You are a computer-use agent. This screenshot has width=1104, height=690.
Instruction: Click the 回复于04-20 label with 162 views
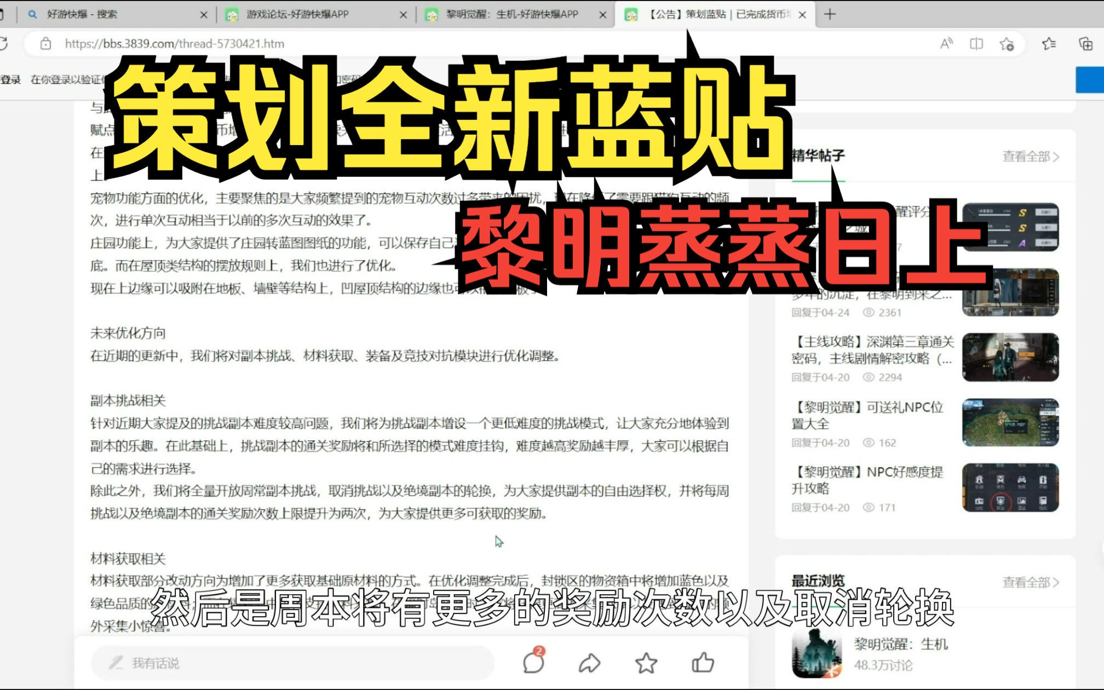click(x=820, y=442)
